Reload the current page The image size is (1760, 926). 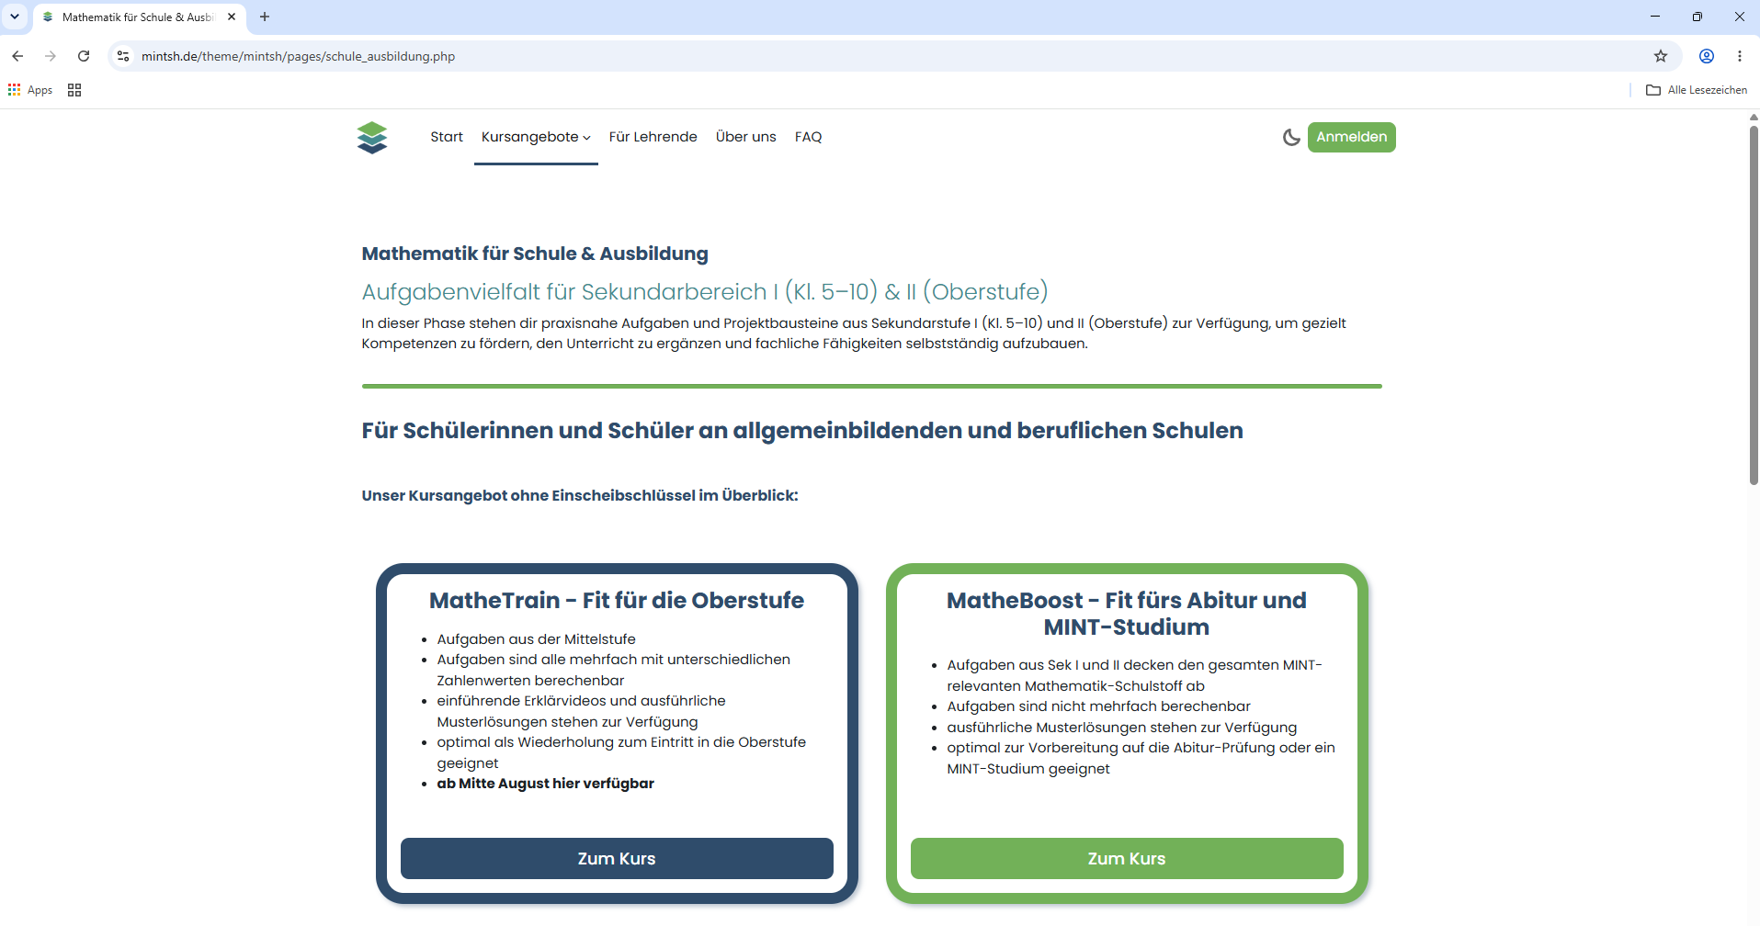click(x=84, y=56)
